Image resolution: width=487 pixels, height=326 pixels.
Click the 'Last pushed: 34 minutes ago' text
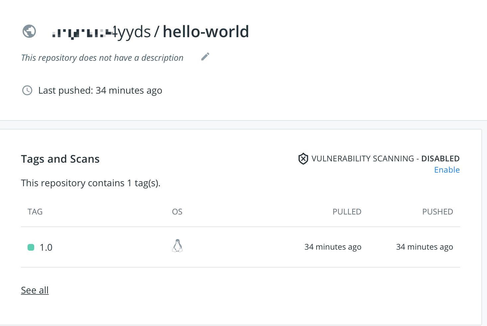[100, 90]
